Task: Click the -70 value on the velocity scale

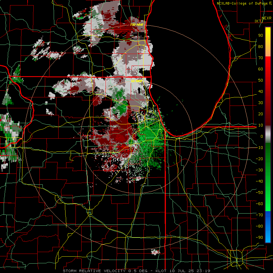Action: pyautogui.click(x=259, y=215)
